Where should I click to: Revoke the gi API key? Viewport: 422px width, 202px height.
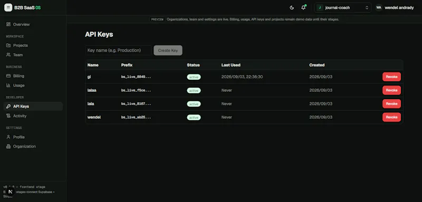pyautogui.click(x=391, y=76)
